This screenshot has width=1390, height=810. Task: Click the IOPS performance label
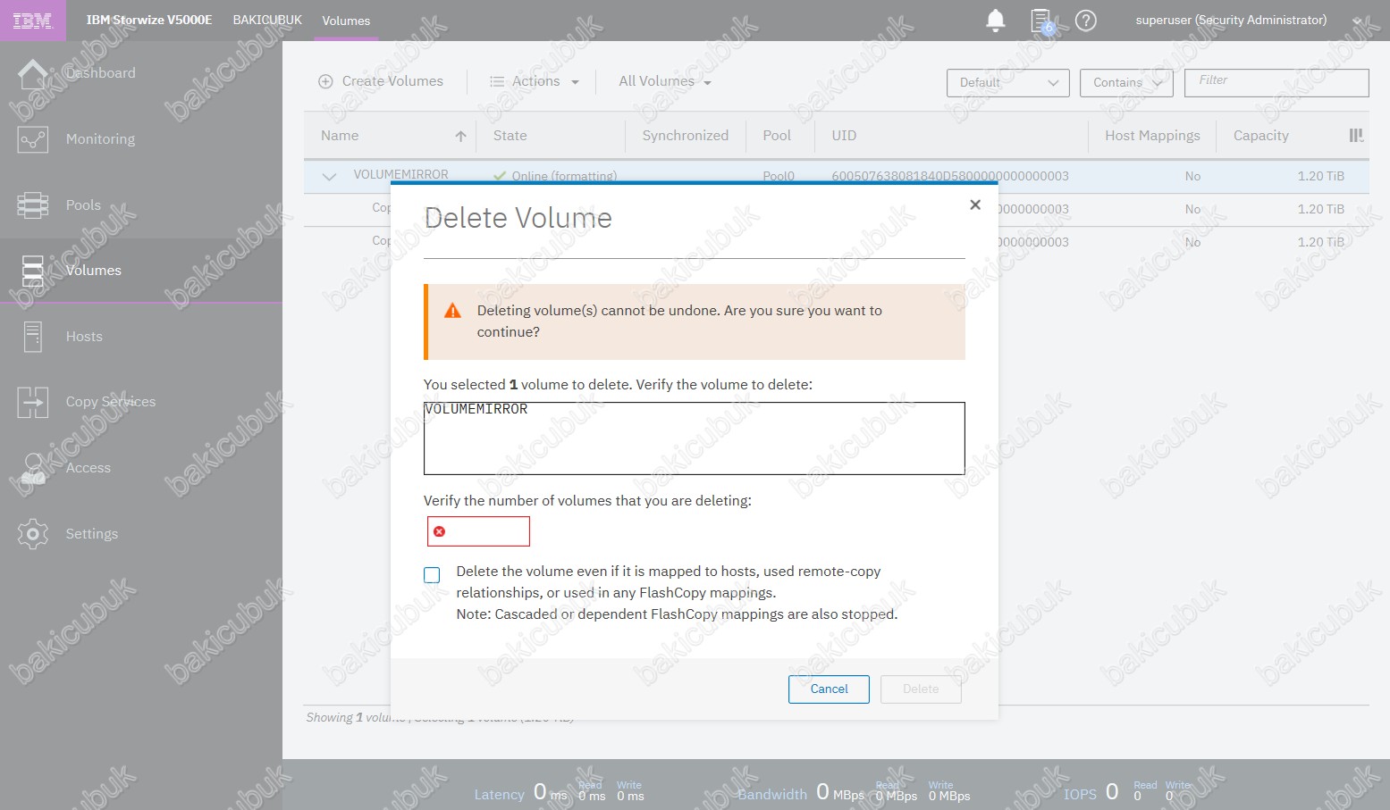coord(1080,794)
